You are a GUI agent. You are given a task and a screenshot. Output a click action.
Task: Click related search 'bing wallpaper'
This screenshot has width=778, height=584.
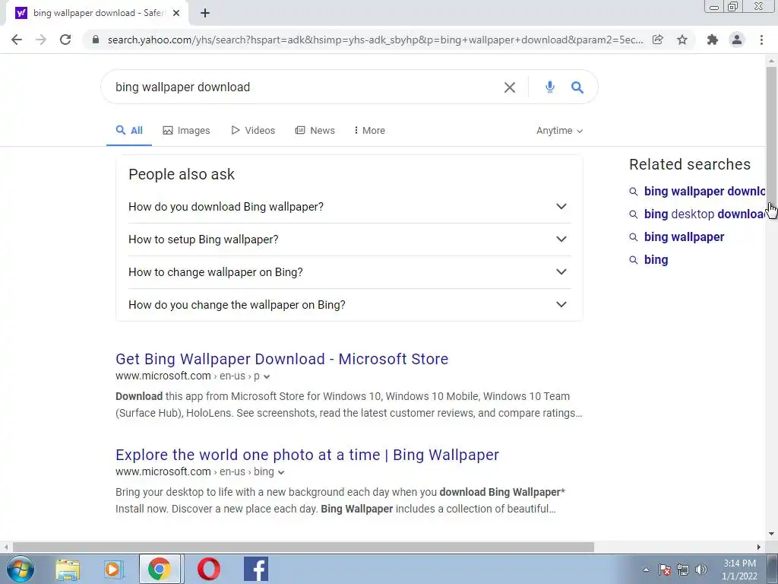tap(685, 237)
